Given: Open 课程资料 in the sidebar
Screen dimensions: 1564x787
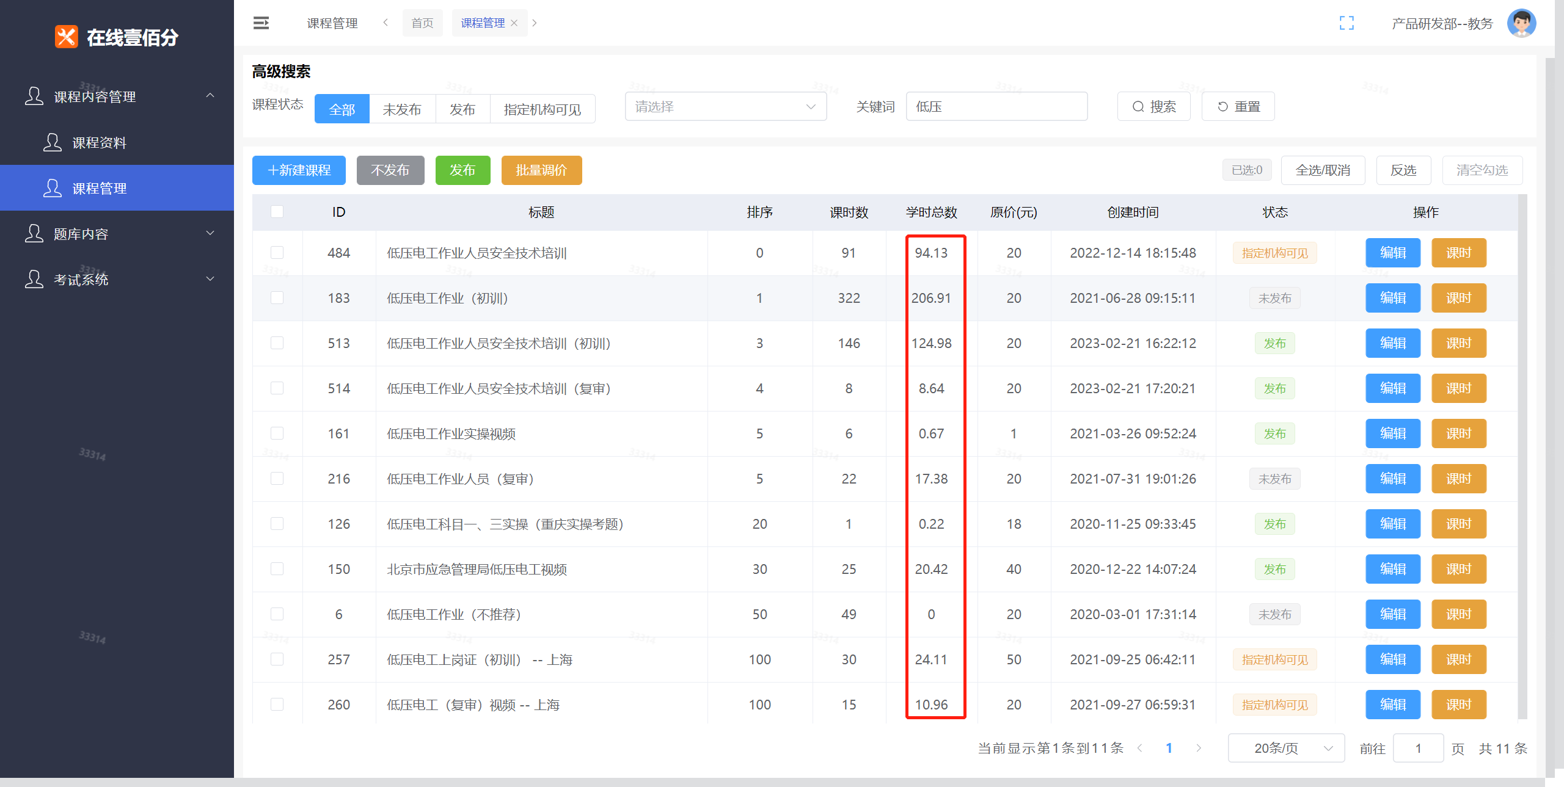Looking at the screenshot, I should click(117, 142).
